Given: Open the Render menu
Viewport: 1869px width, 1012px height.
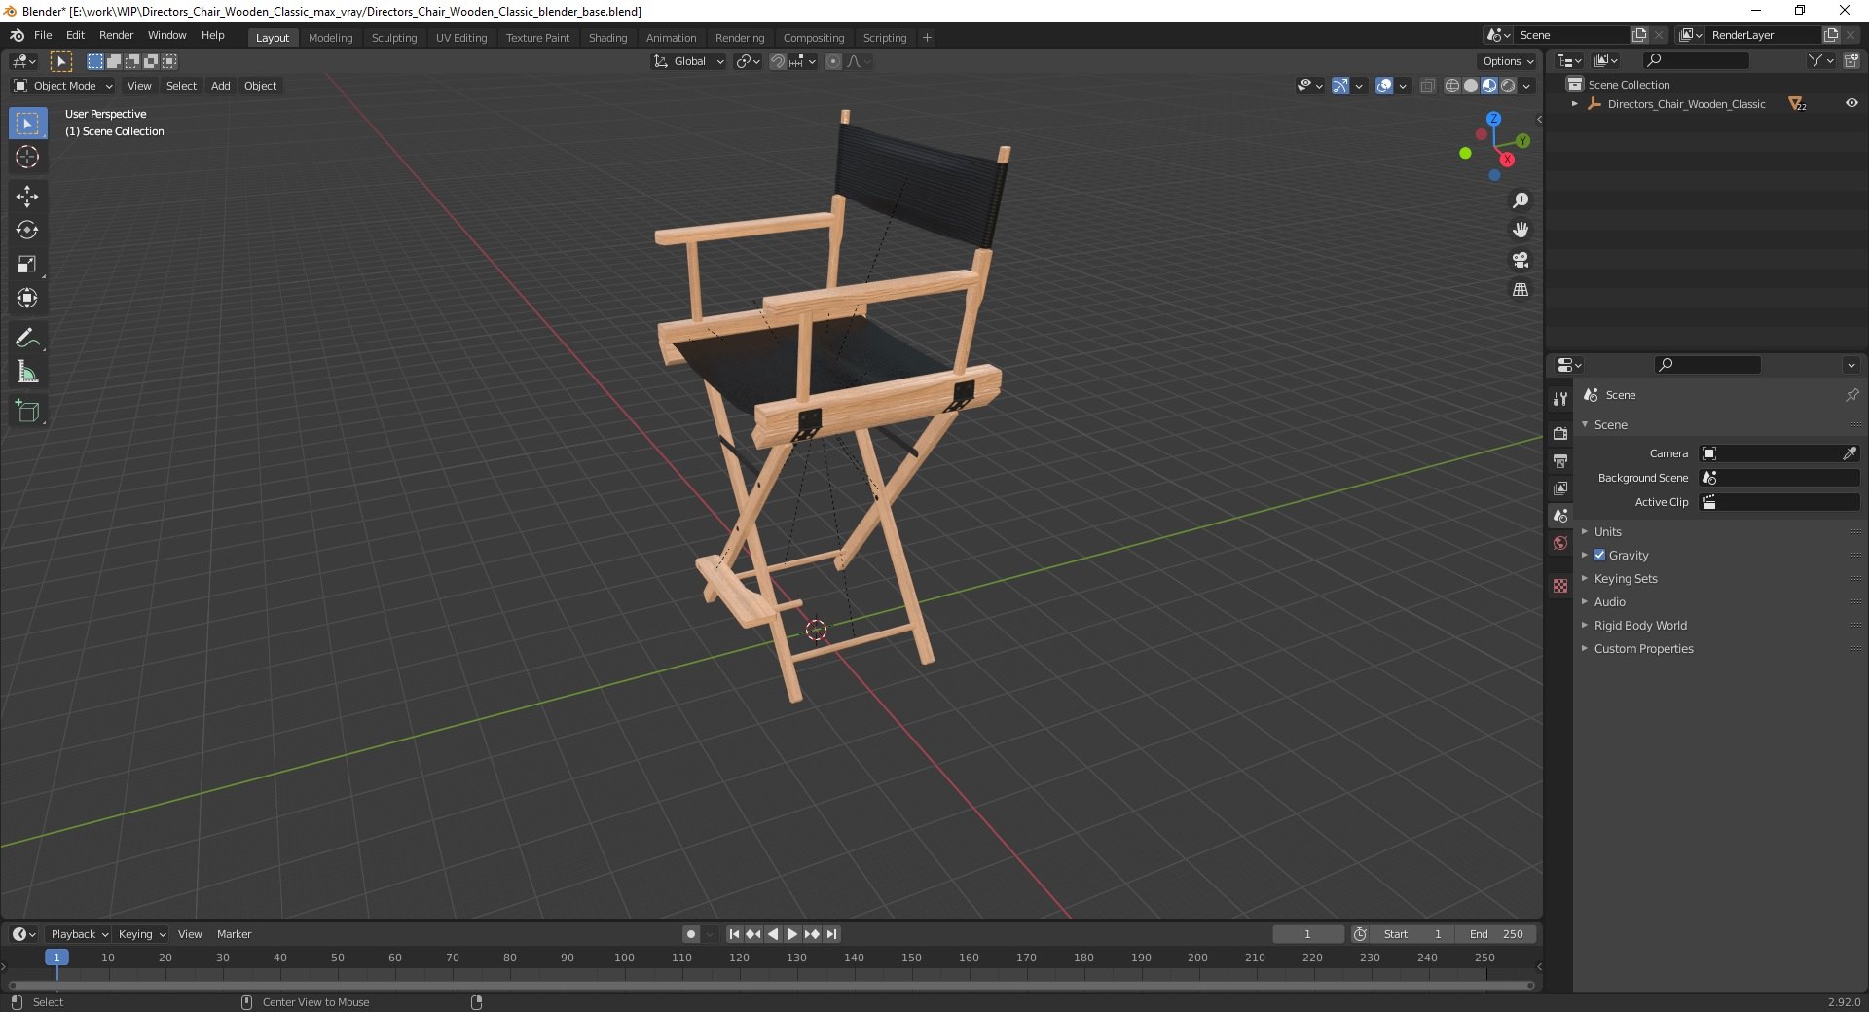Looking at the screenshot, I should point(116,35).
